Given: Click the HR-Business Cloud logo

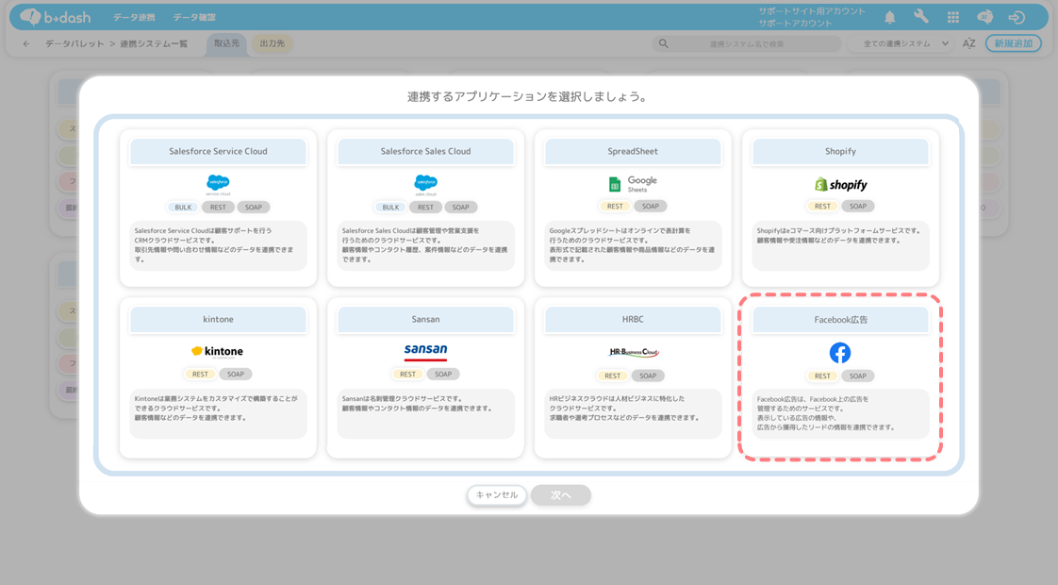Looking at the screenshot, I should point(633,352).
